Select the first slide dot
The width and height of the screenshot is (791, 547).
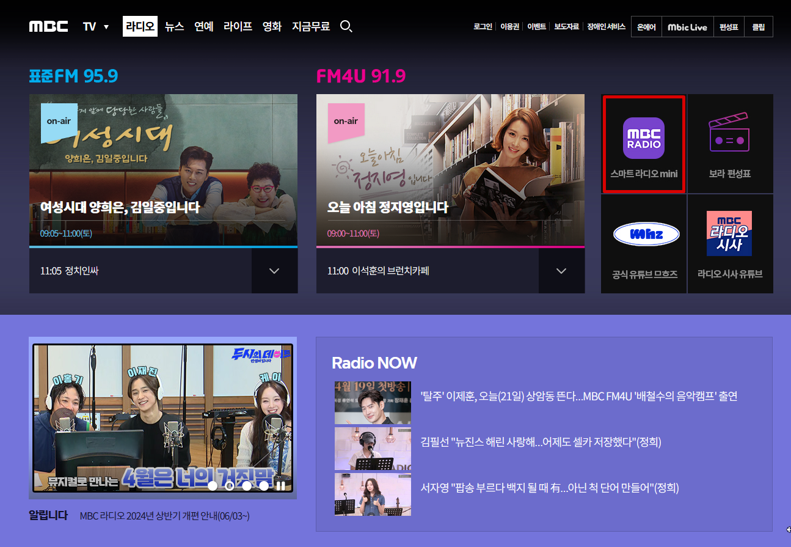pos(213,486)
